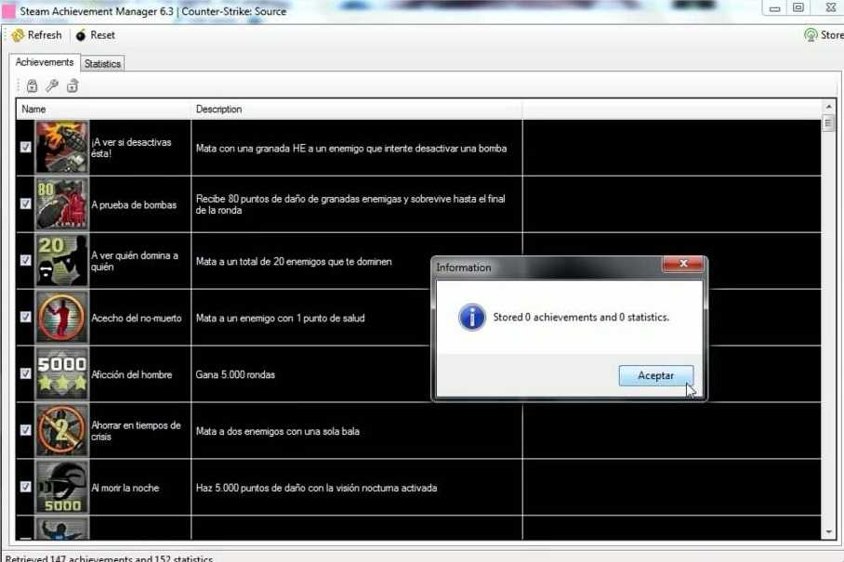Click the 'Al morir la noche' achievement icon

coord(61,487)
